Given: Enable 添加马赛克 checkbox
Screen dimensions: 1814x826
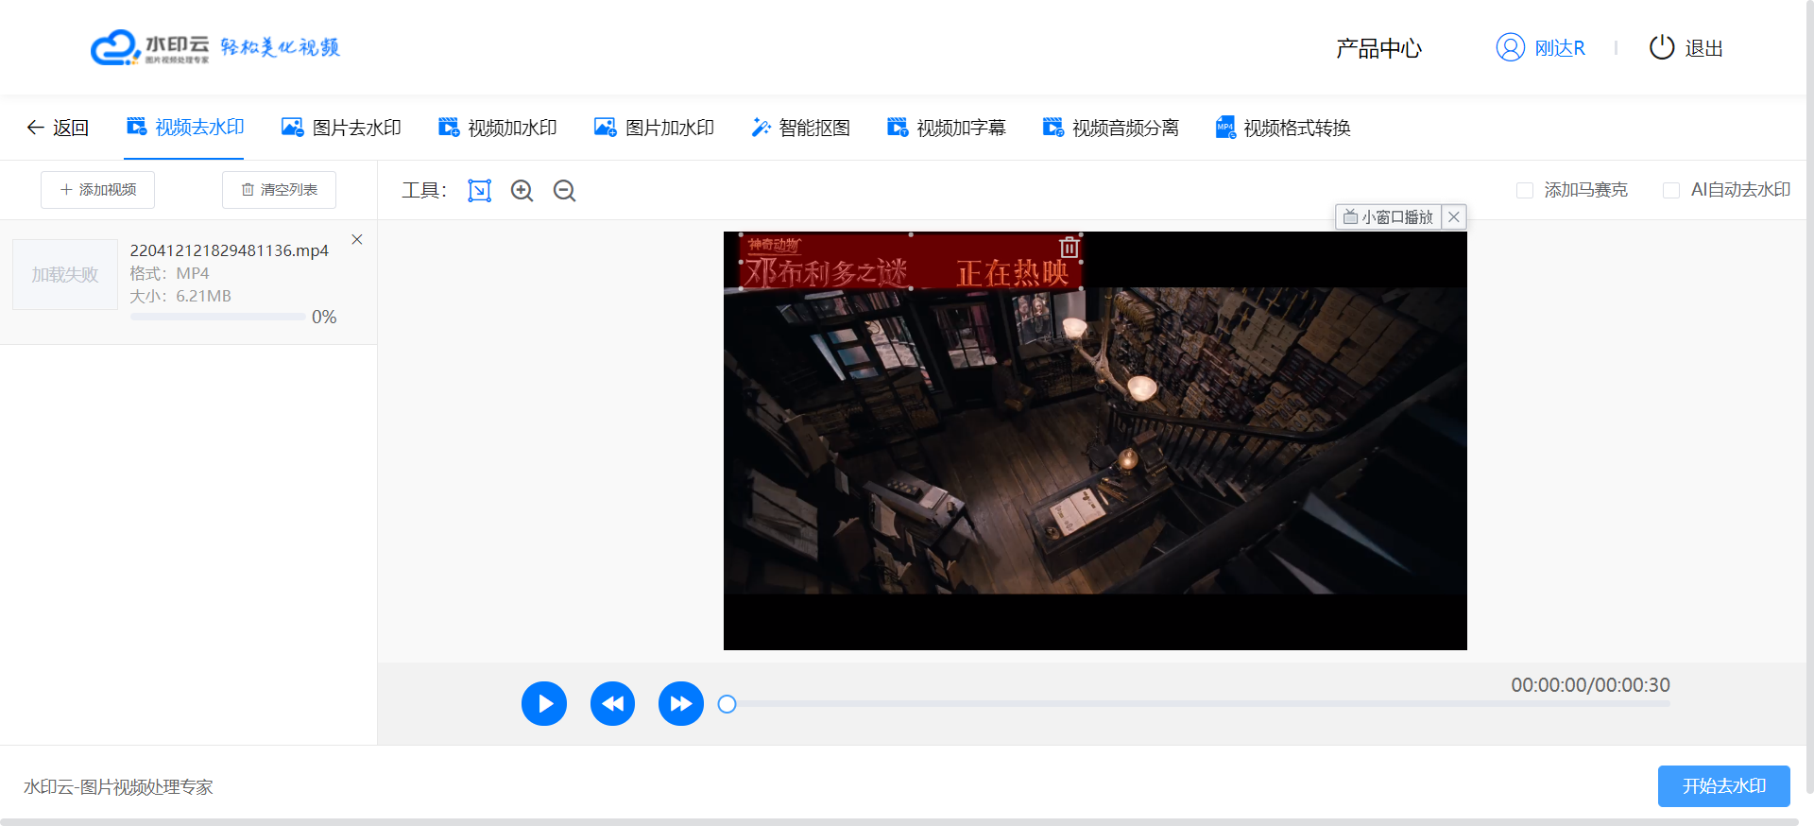Looking at the screenshot, I should pos(1525,191).
